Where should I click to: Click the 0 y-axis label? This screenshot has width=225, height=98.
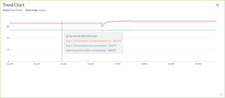point(9,61)
